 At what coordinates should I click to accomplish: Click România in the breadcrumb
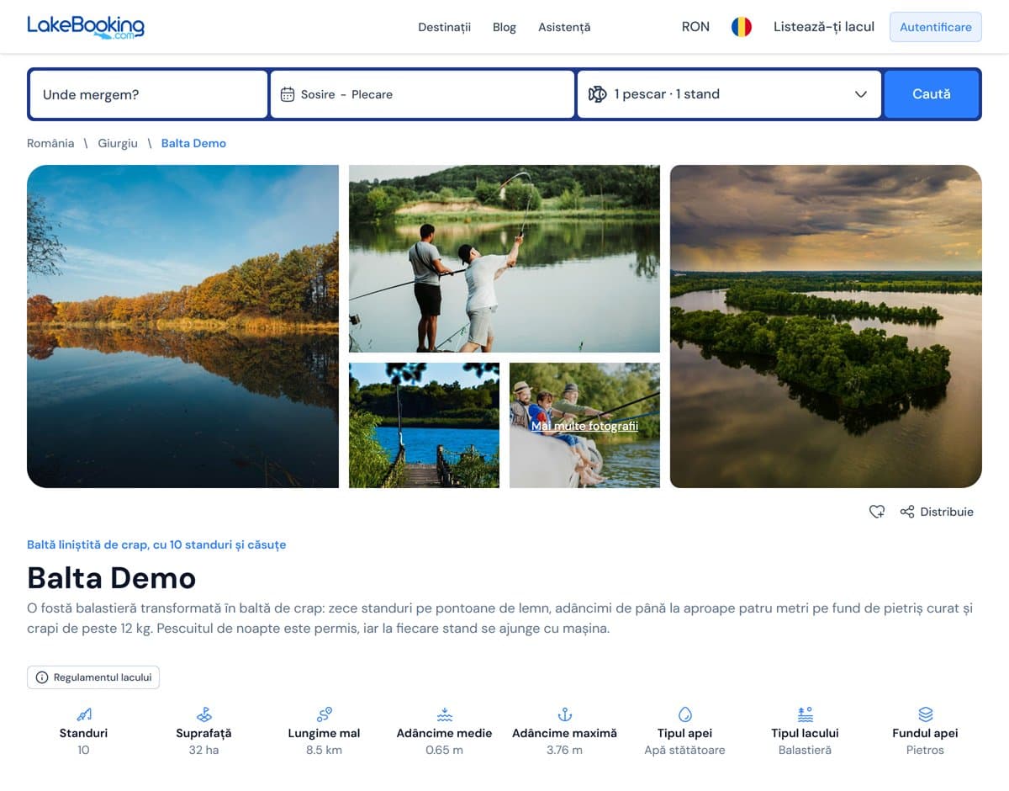[x=50, y=143]
